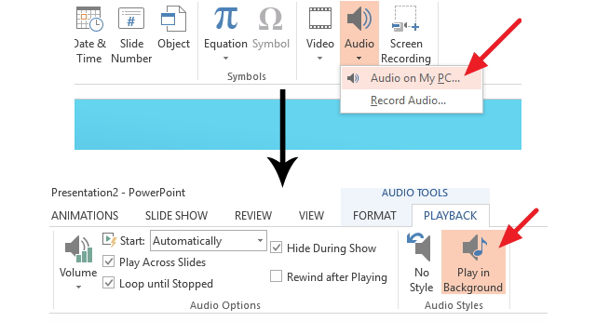Expand the Equation dropdown arrow
596x335 pixels.
[225, 59]
